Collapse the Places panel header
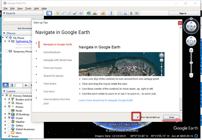The height and width of the screenshot is (140, 202). (x=4, y=33)
